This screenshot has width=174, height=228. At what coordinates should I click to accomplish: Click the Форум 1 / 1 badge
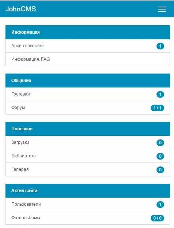tap(157, 108)
